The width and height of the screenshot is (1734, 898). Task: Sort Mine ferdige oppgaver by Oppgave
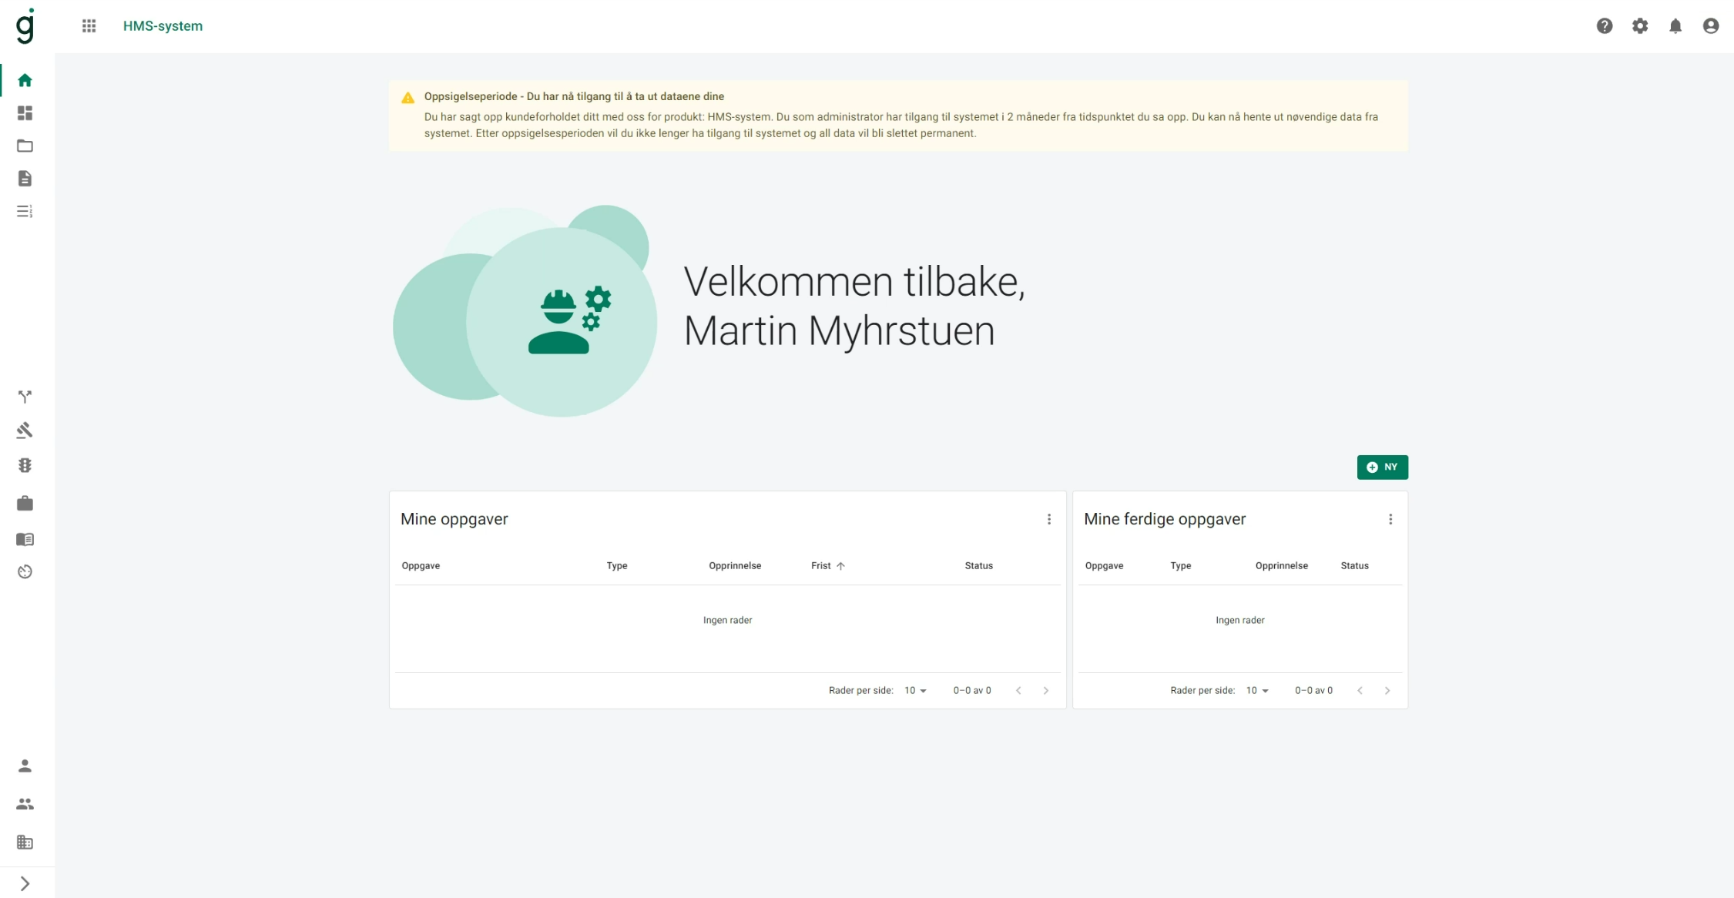tap(1104, 565)
